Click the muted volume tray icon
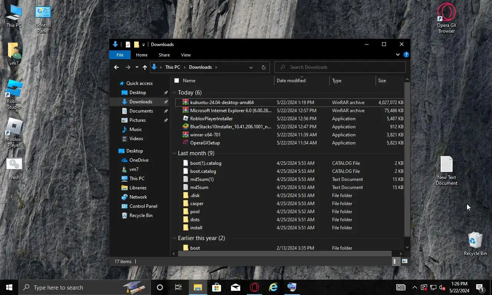492x295 pixels. point(442,287)
